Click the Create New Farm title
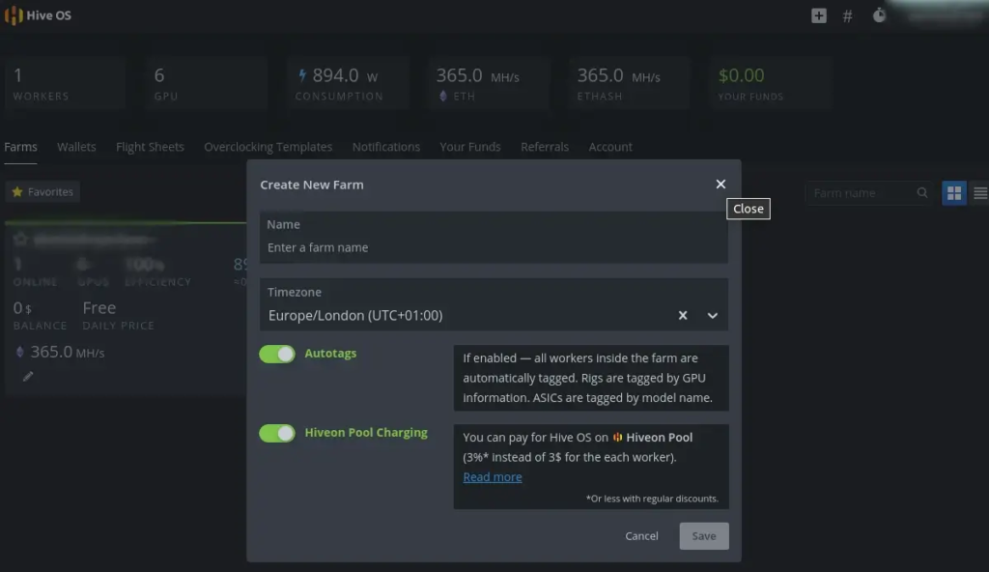The image size is (989, 572). click(x=312, y=185)
